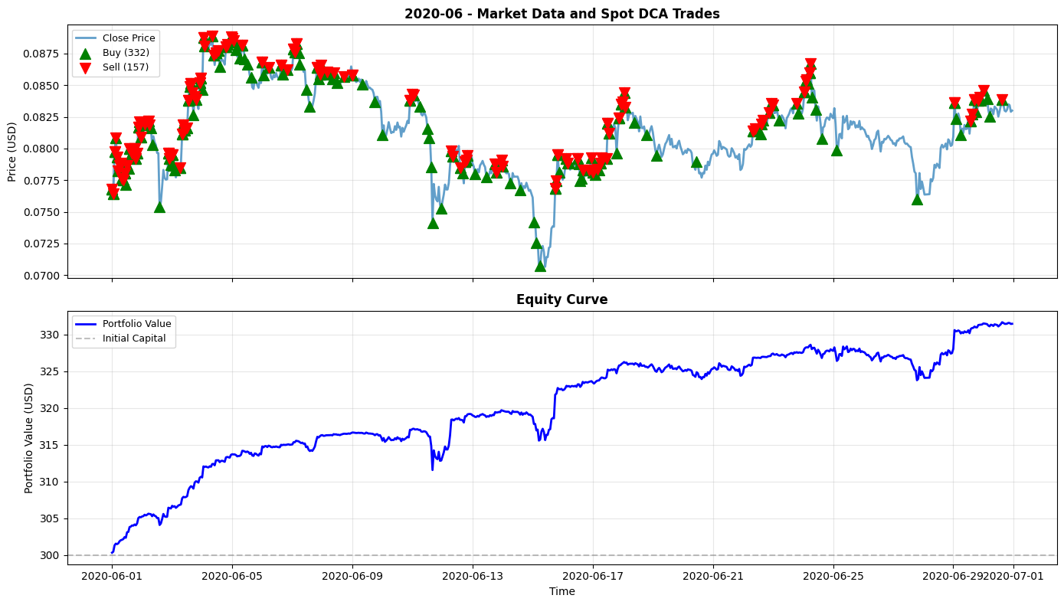Viewport: 1064px width, 605px height.
Task: Click the "Portfolio Value" legend entry
Action: coord(137,324)
